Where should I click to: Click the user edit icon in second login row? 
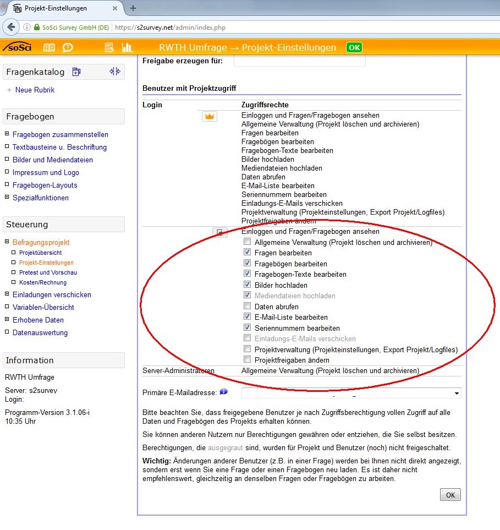coord(219,232)
